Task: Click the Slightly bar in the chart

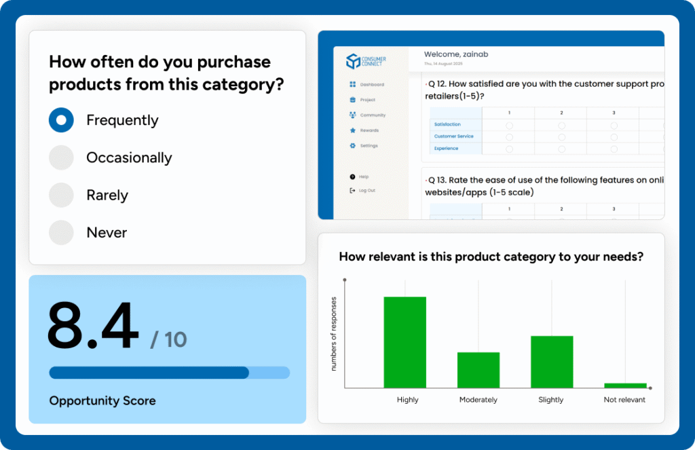Action: click(552, 362)
